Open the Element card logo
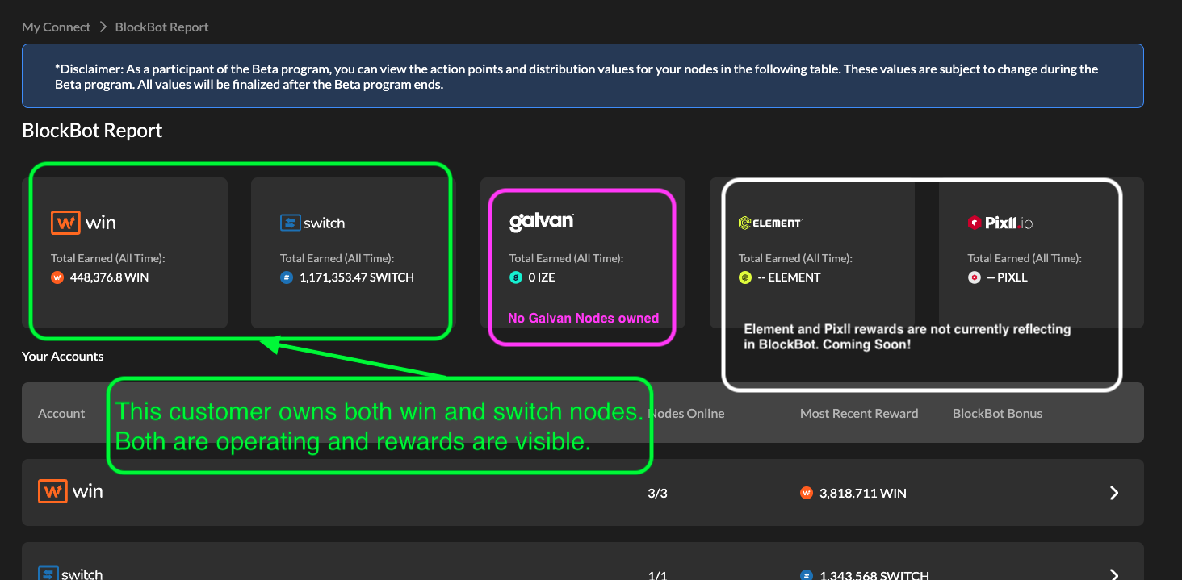This screenshot has height=580, width=1182. pos(770,223)
